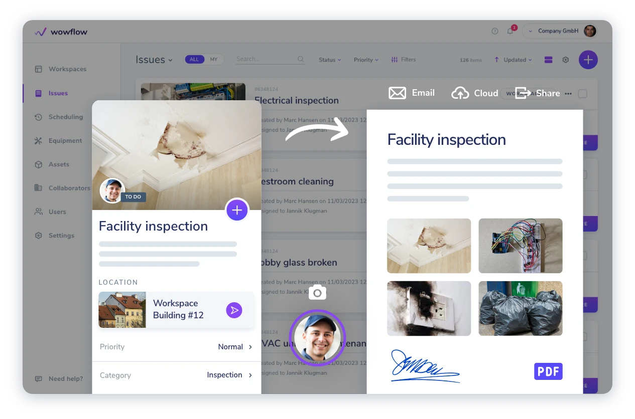Open the Status filter dropdown
Viewport: 635px width, 419px height.
(330, 60)
